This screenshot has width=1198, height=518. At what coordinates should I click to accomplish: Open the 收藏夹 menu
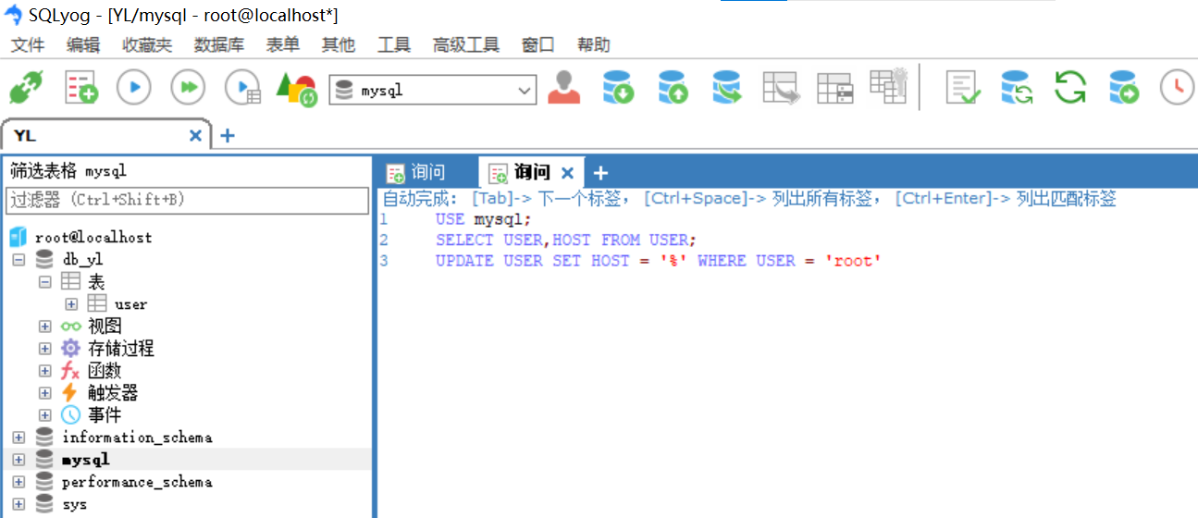pos(147,44)
